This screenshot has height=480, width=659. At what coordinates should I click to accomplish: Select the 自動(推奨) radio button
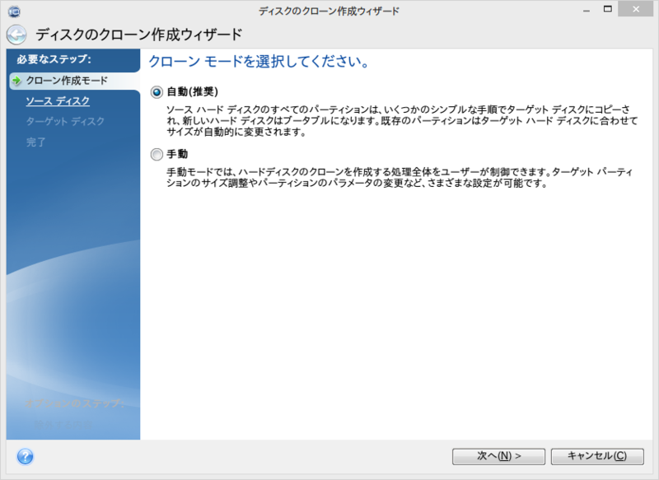(157, 92)
